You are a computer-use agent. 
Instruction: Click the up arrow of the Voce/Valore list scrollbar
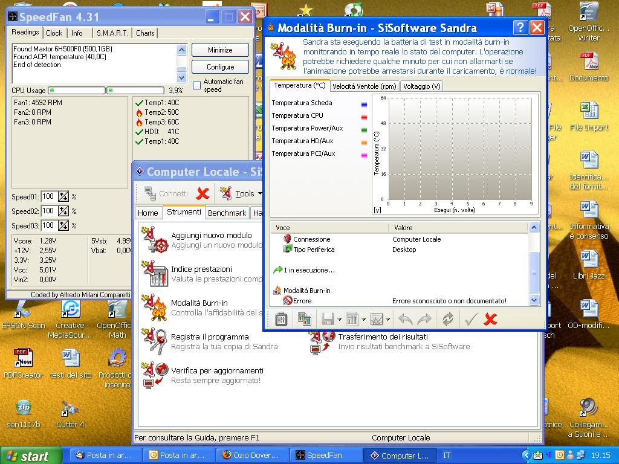pos(534,227)
